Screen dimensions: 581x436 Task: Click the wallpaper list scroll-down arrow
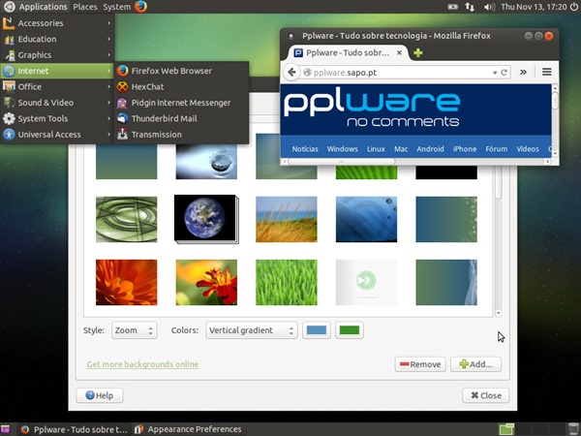tap(499, 313)
